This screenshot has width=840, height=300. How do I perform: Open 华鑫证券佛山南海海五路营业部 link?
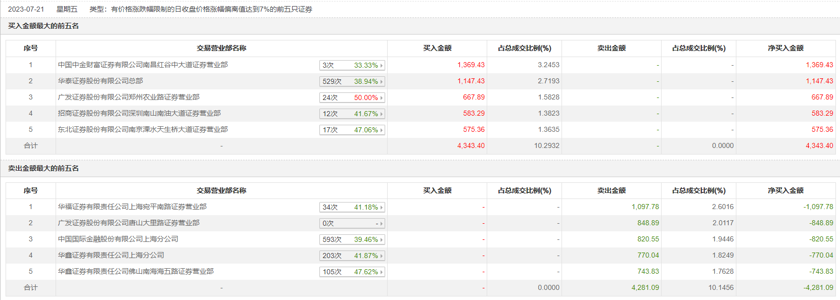(135, 272)
